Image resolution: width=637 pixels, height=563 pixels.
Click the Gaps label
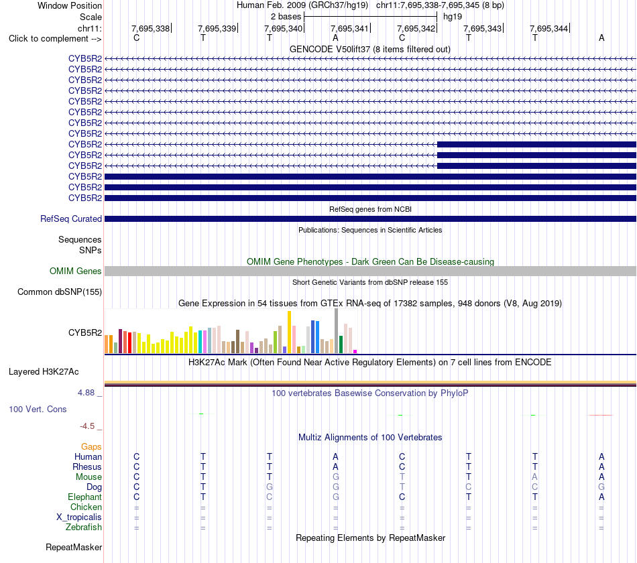click(91, 447)
